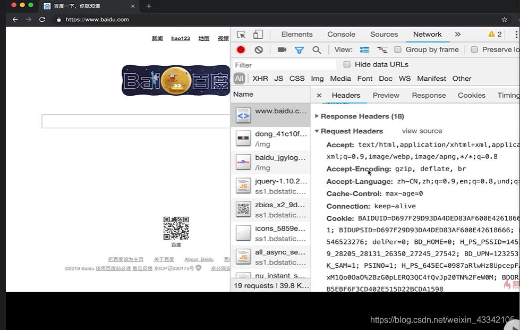
Task: Enable the Preserve log checkbox
Action: 474,49
